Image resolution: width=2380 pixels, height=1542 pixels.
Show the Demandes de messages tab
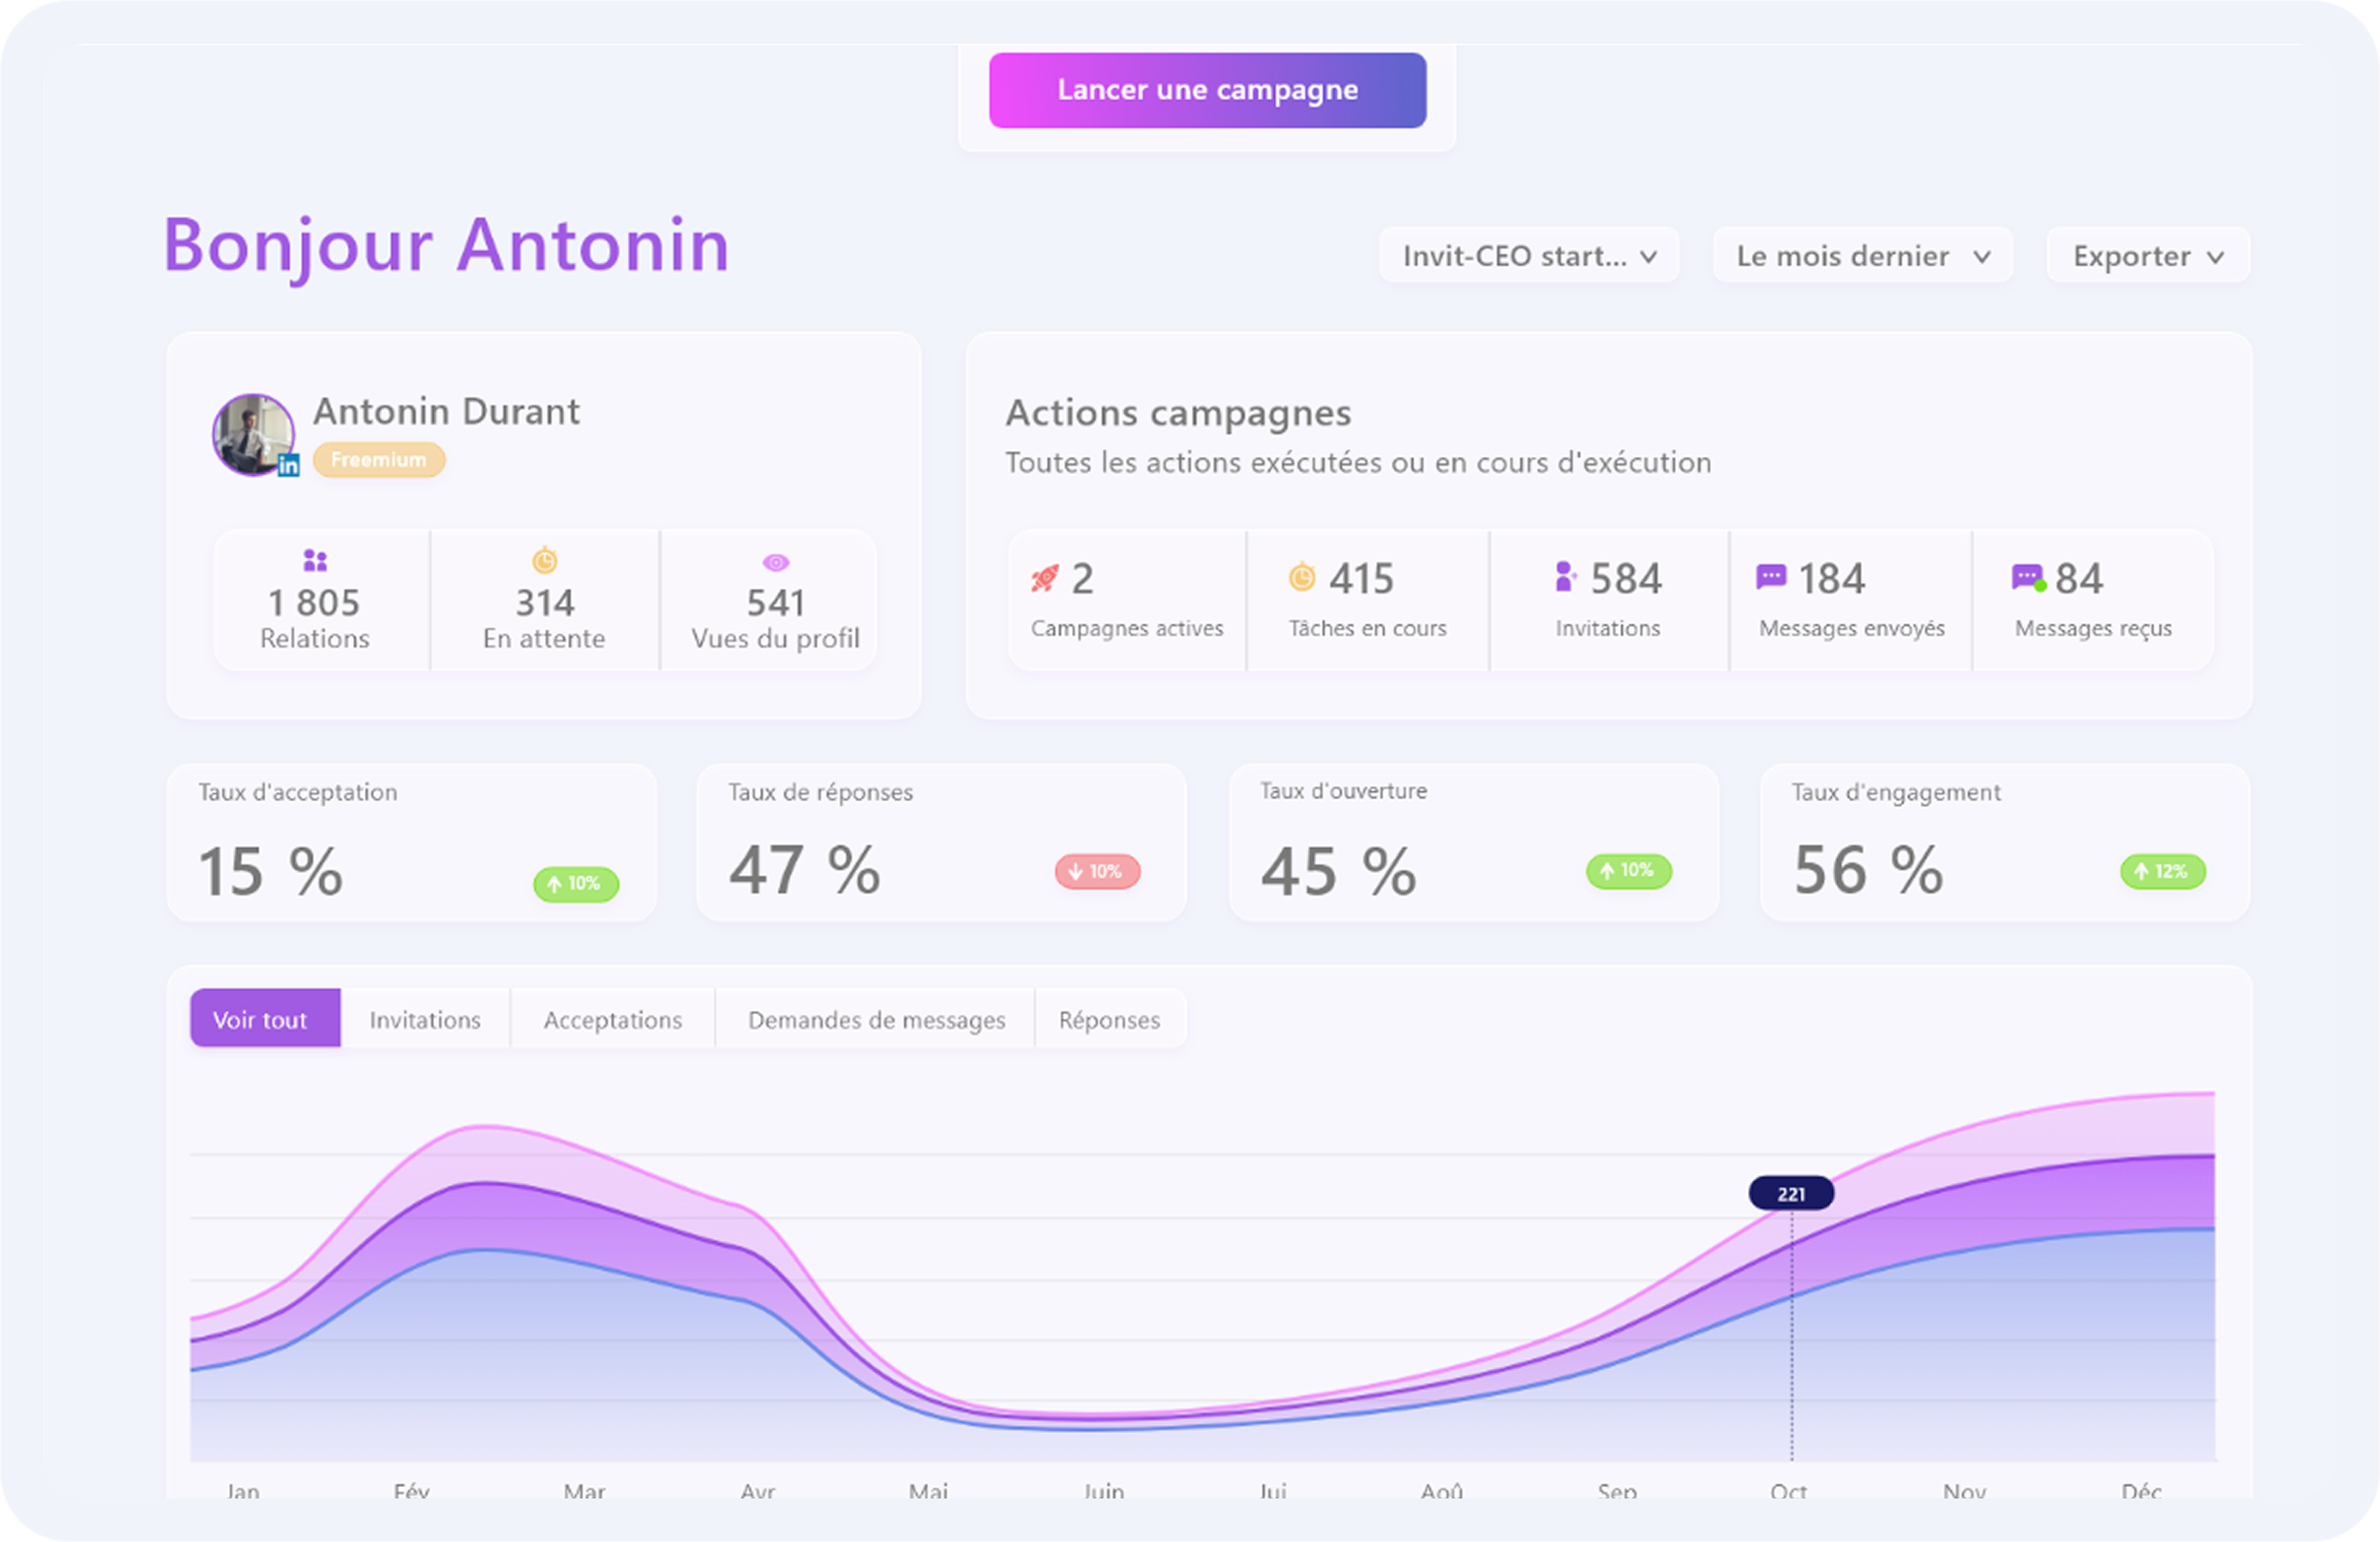pos(876,1019)
